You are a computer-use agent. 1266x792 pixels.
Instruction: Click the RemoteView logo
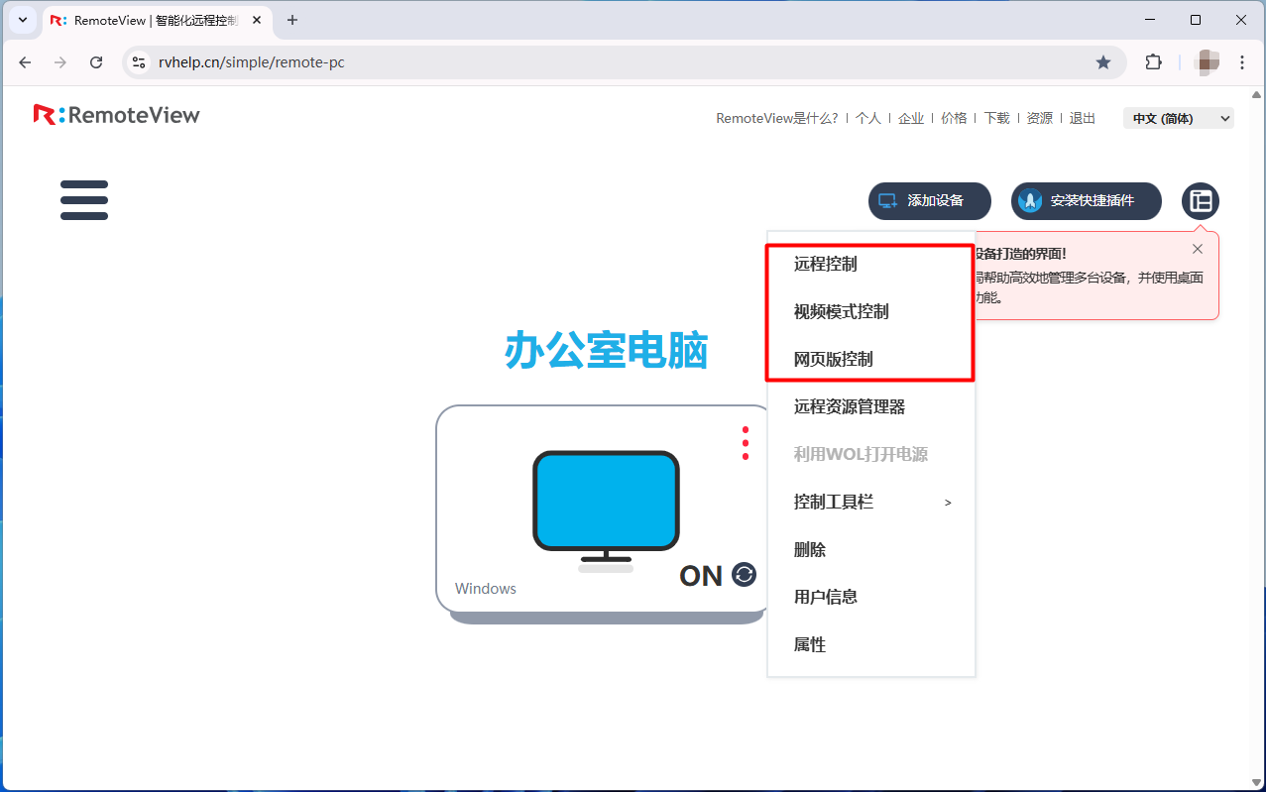tap(116, 115)
